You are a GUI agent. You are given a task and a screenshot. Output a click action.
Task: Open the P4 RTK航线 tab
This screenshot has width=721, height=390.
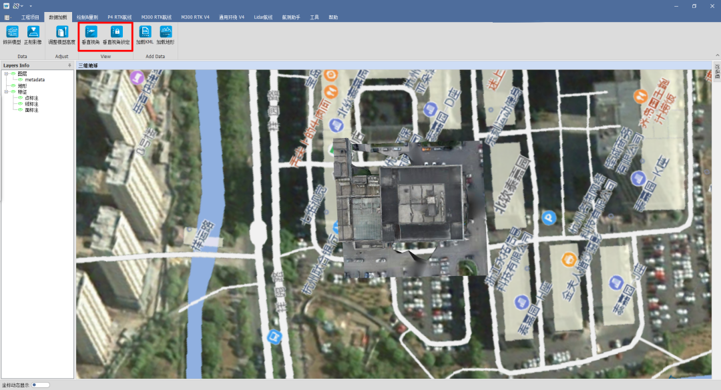point(119,17)
